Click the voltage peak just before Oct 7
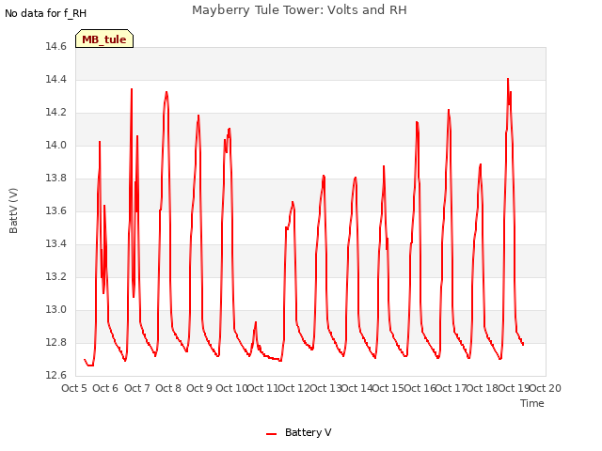The width and height of the screenshot is (602, 451). [132, 89]
